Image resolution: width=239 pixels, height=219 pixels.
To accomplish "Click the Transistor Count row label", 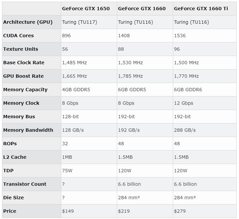I will (25, 184).
